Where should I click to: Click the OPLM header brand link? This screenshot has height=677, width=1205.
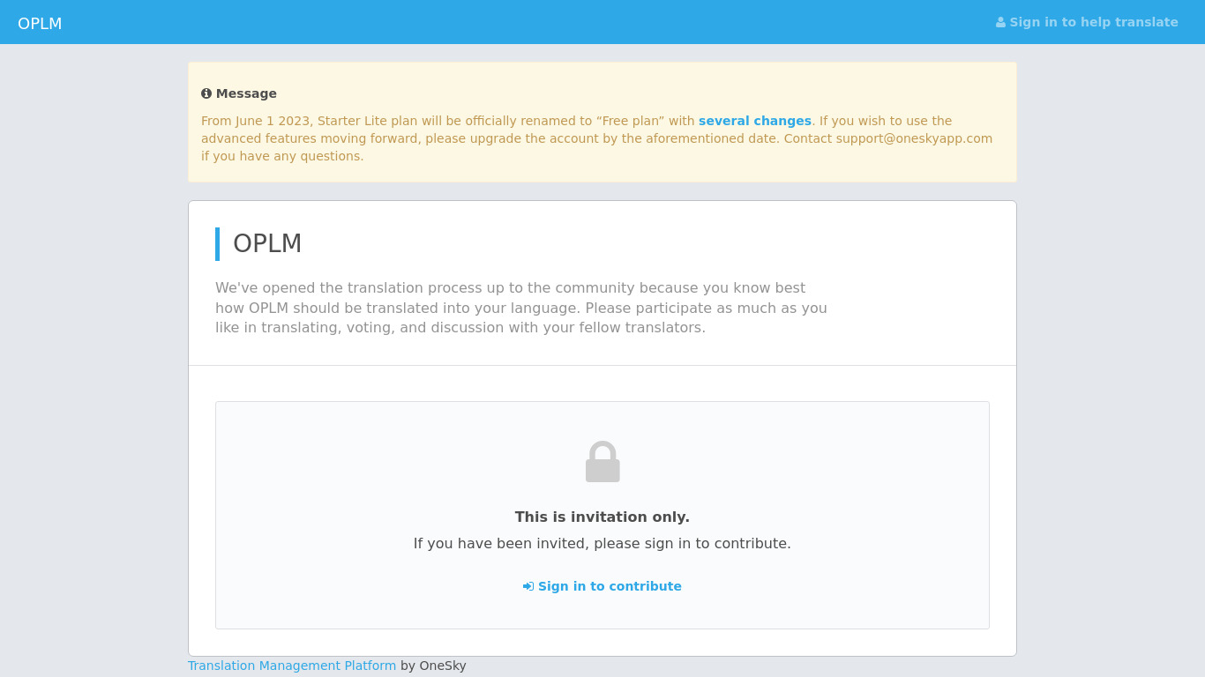click(x=40, y=24)
